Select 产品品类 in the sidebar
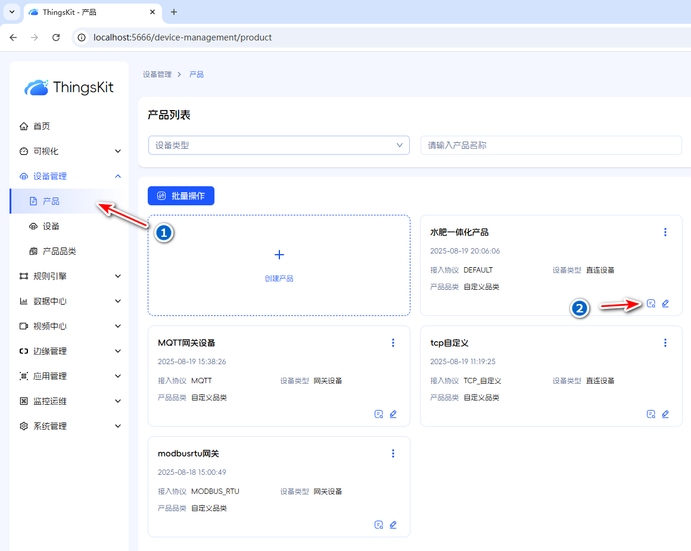The image size is (691, 551). tap(59, 251)
